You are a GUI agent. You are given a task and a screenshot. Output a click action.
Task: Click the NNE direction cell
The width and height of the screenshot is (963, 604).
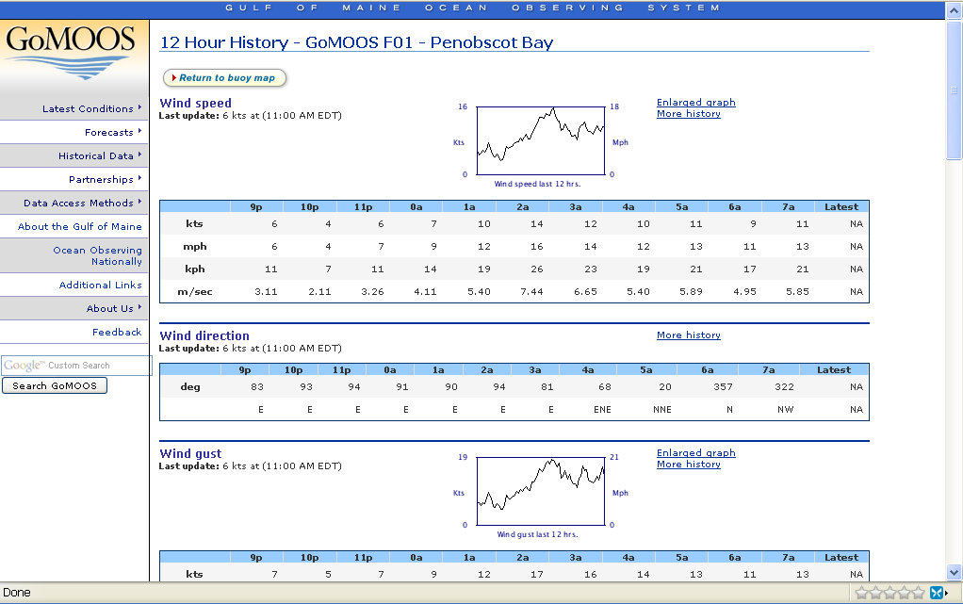pos(662,410)
